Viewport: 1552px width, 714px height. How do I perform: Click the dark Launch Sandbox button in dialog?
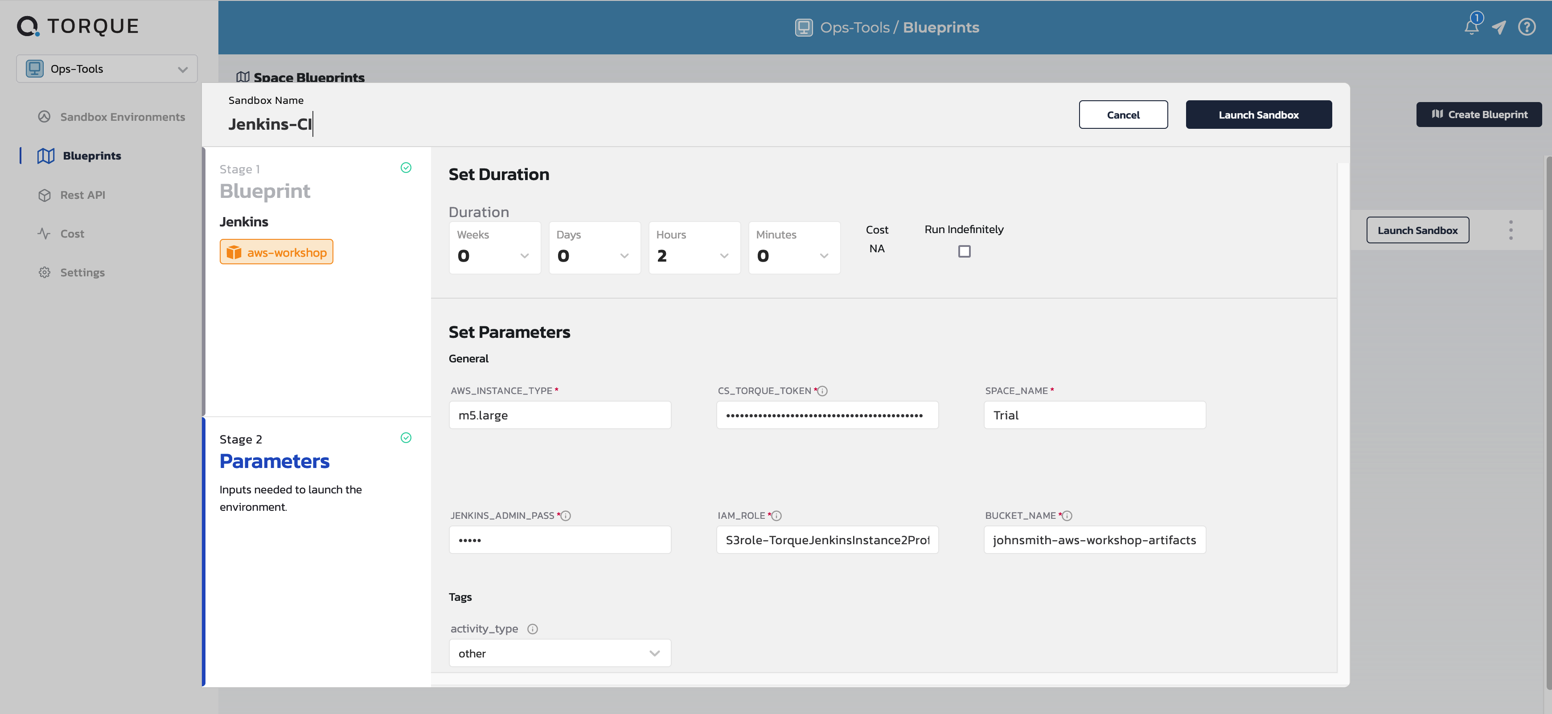click(1259, 115)
